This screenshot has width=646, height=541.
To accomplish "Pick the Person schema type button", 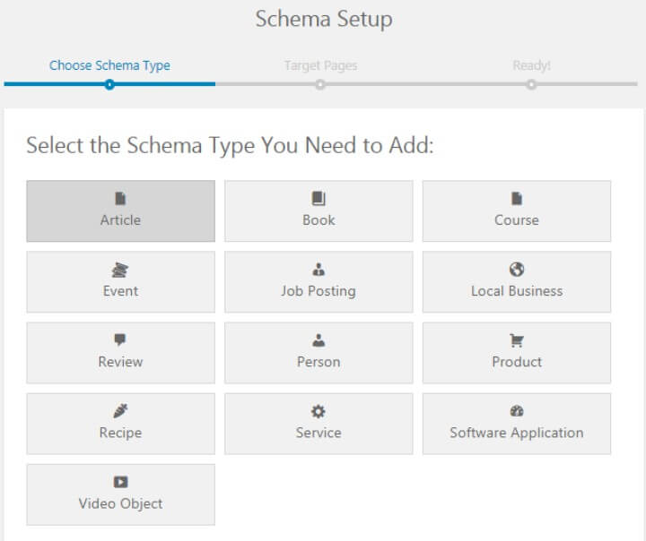I will tap(319, 353).
